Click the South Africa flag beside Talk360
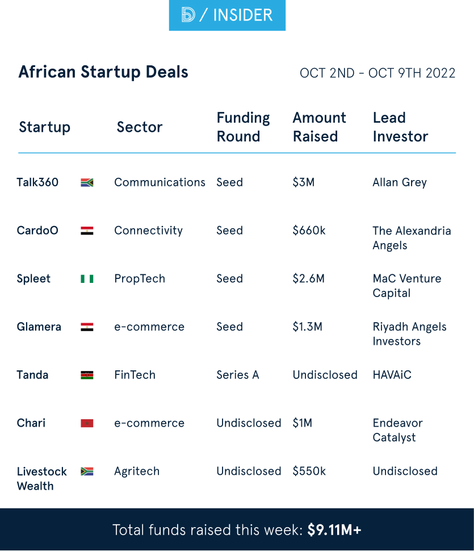474x551 pixels. click(87, 182)
